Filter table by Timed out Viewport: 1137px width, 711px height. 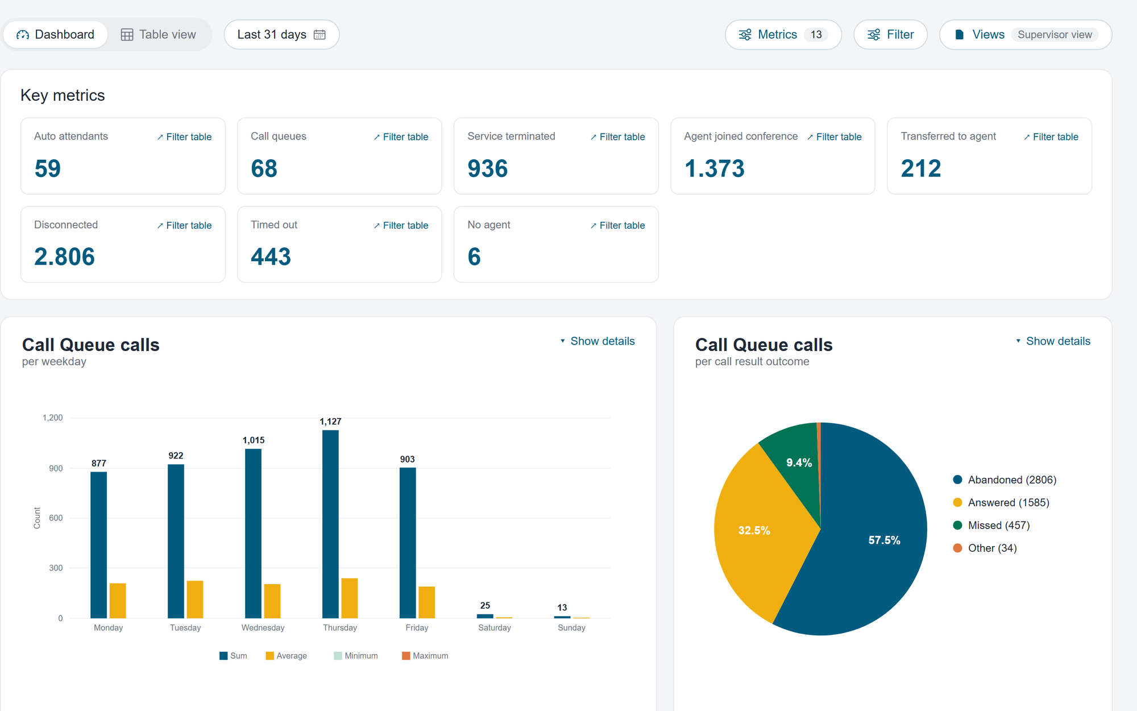pyautogui.click(x=401, y=226)
